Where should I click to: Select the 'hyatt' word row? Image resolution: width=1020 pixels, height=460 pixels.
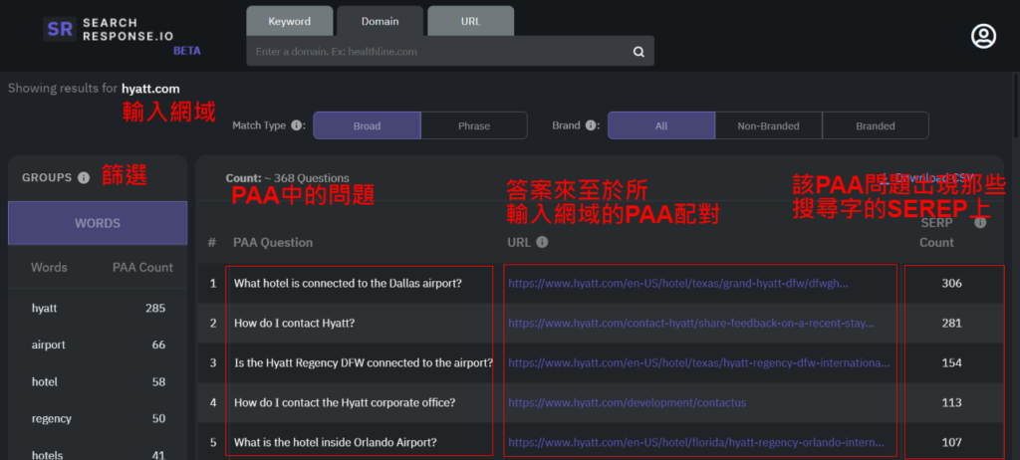point(98,309)
